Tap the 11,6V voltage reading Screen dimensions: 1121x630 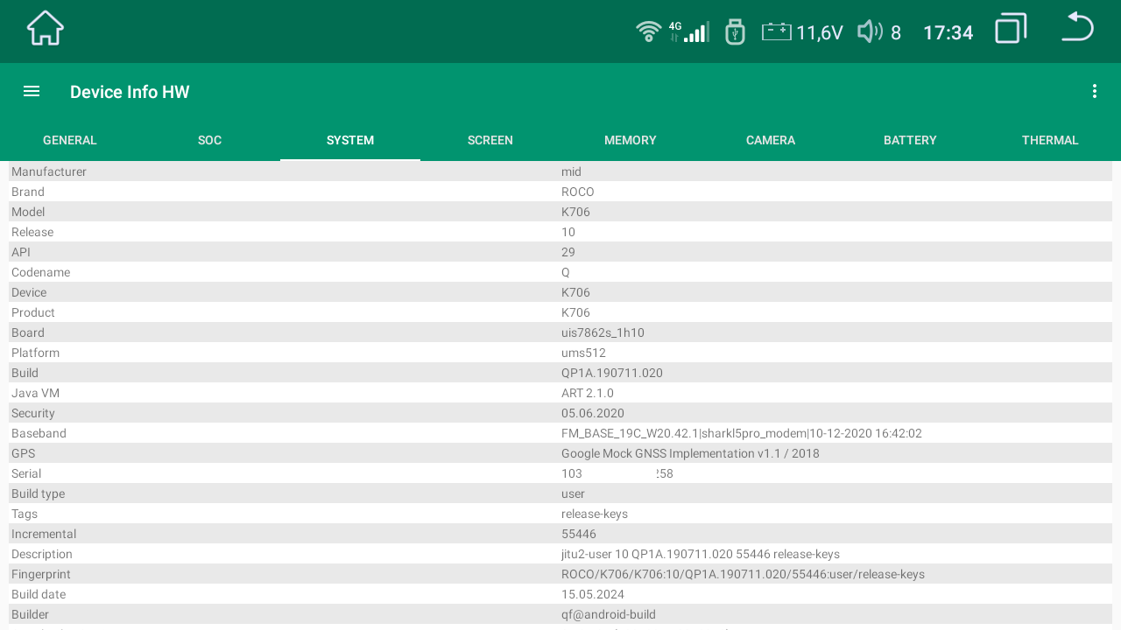click(x=819, y=33)
